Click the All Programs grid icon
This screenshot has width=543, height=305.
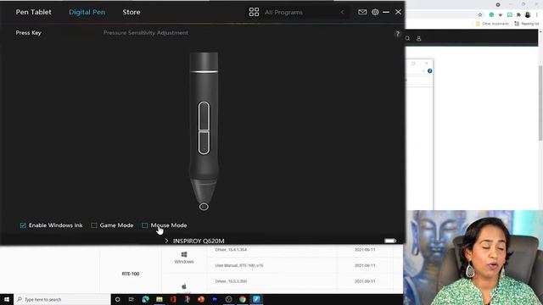coord(254,12)
